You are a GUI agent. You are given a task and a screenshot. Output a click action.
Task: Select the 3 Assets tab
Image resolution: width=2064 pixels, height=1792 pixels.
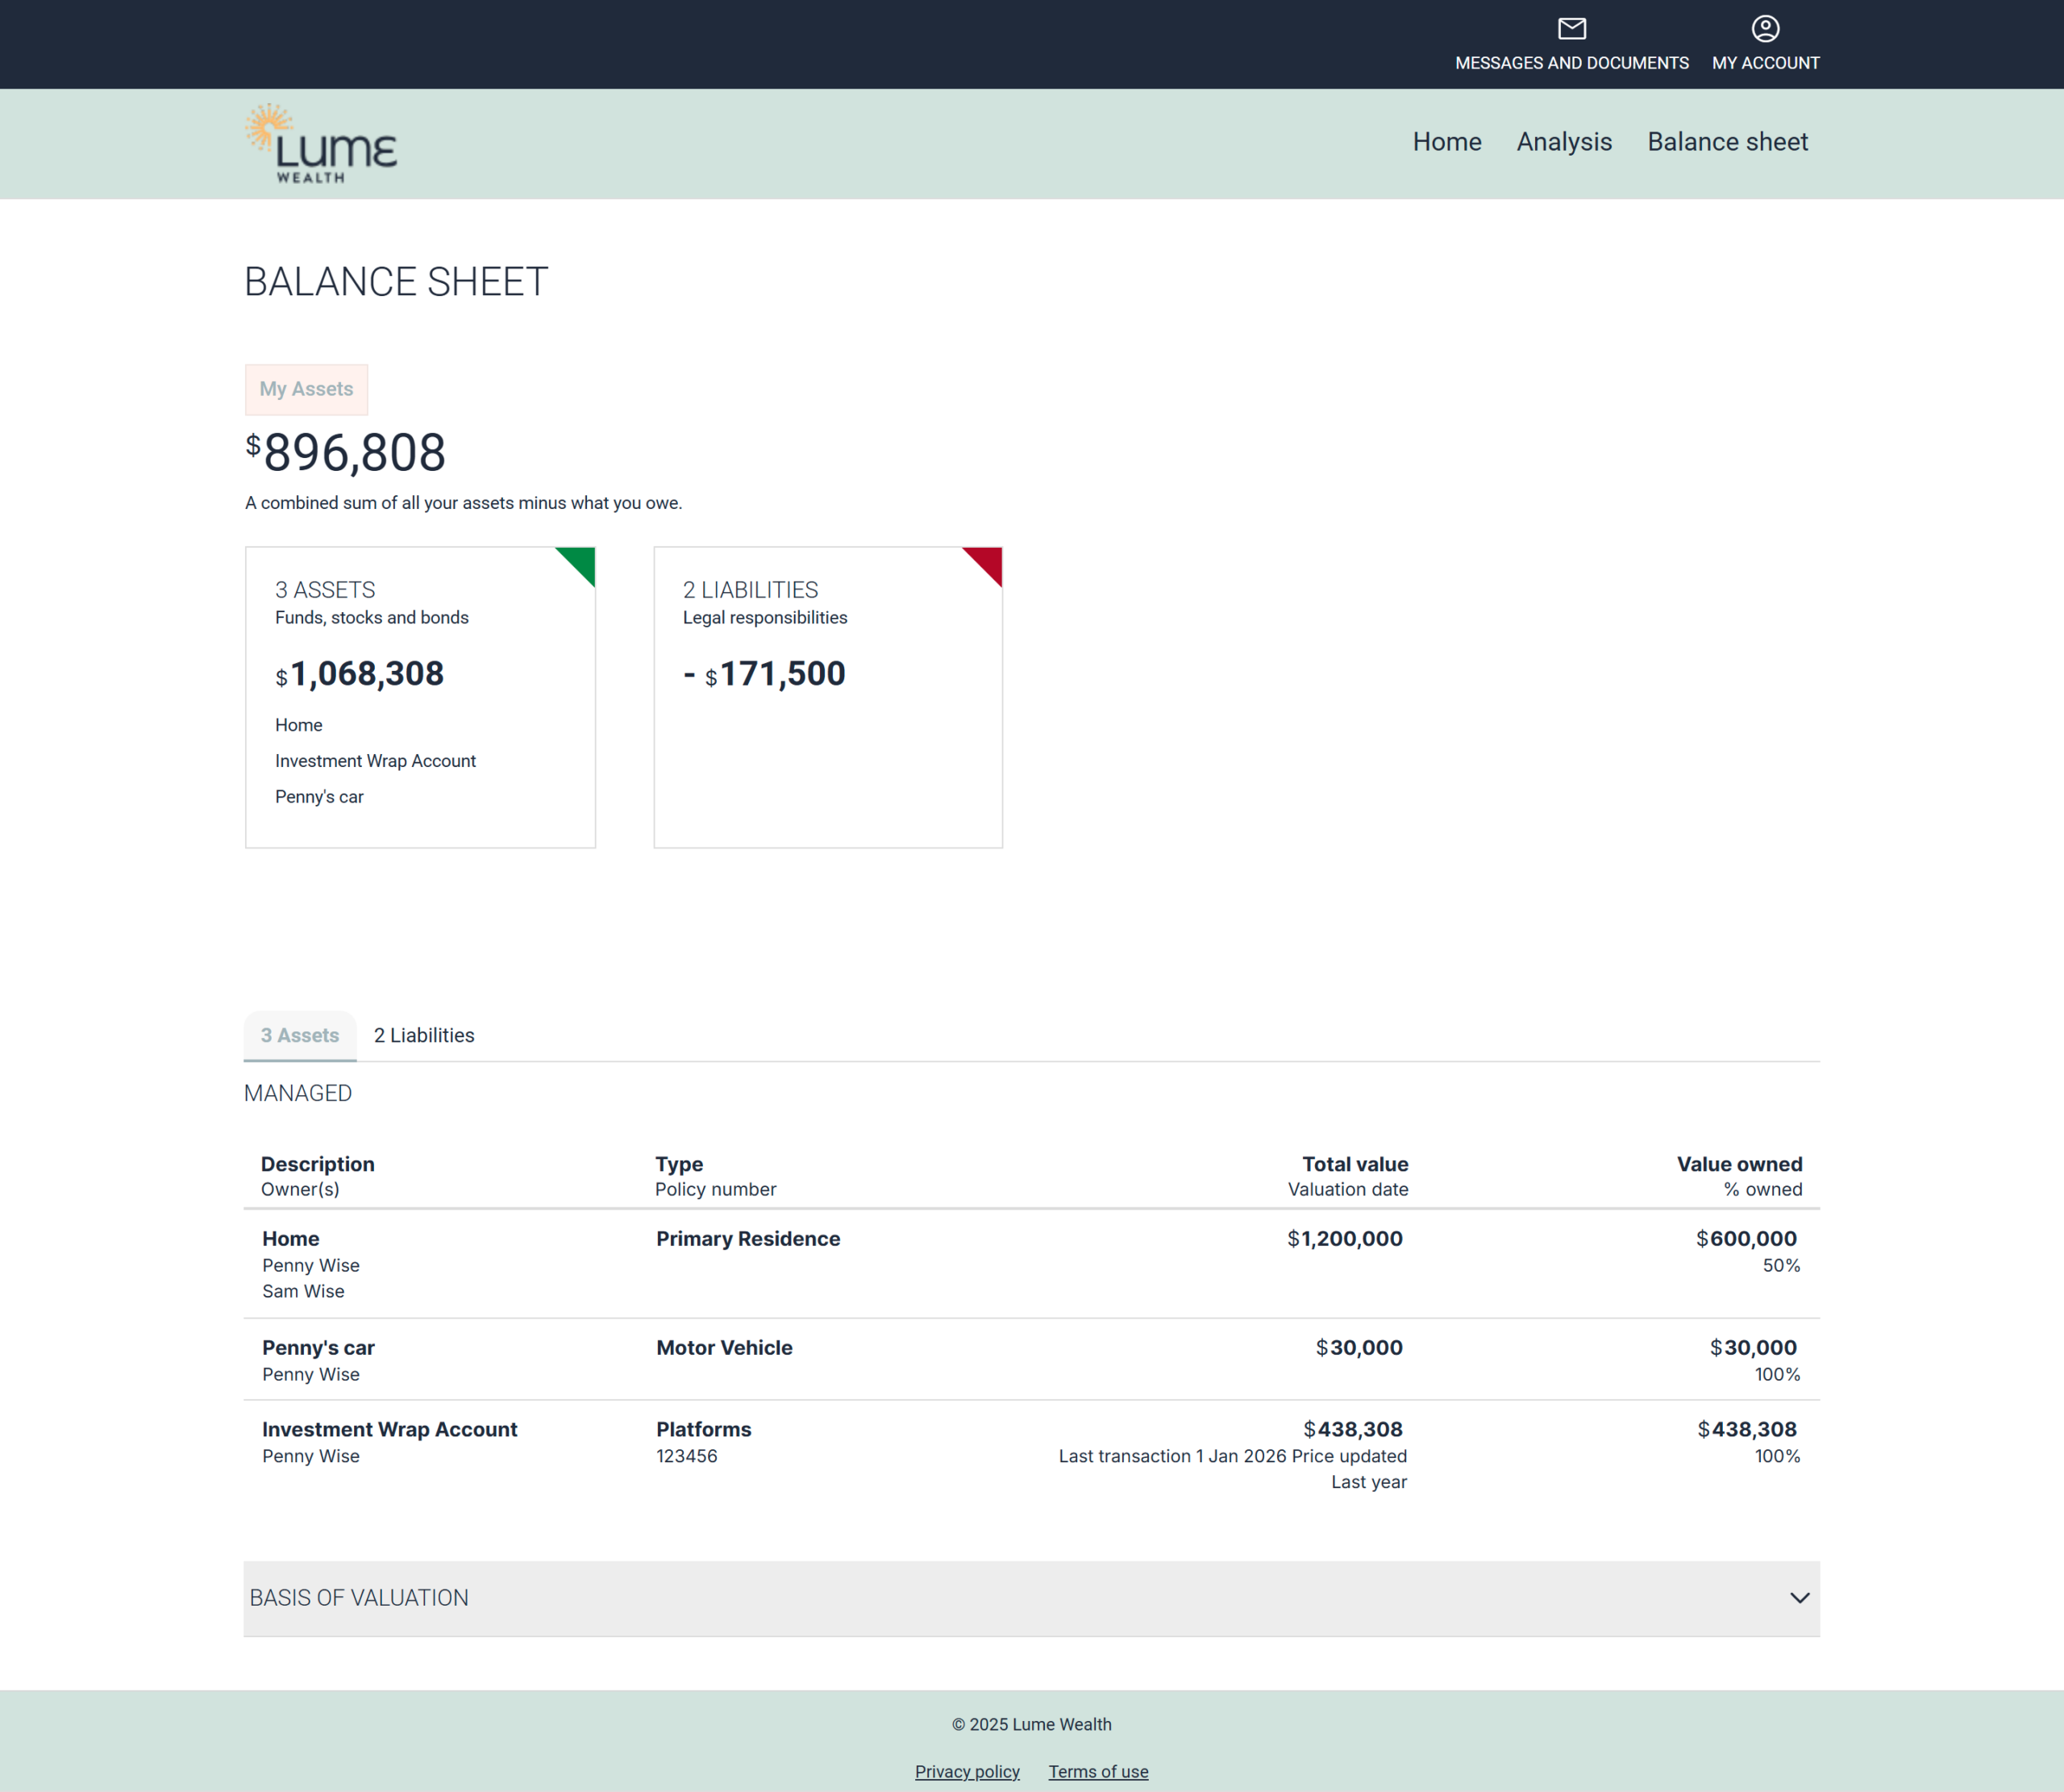pos(300,1035)
